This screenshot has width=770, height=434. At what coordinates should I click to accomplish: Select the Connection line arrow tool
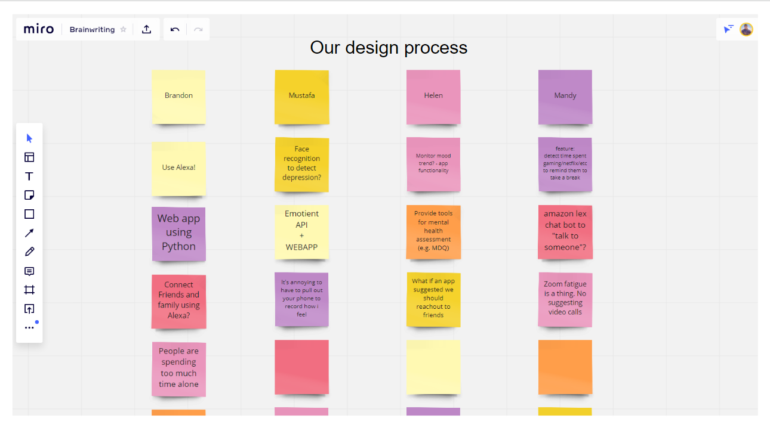point(29,233)
